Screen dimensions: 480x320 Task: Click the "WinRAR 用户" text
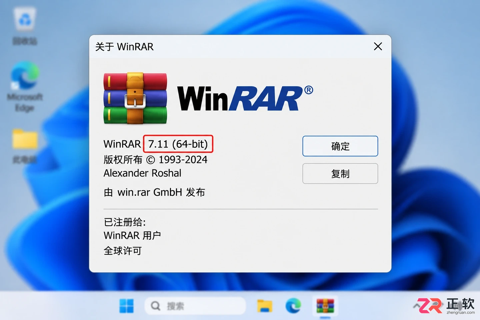tap(132, 236)
